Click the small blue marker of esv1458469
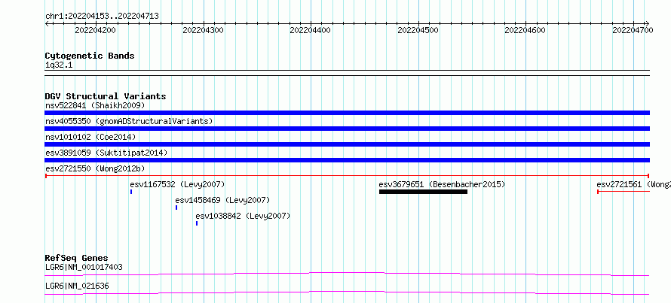Image resolution: width=671 pixels, height=303 pixels. [x=176, y=208]
